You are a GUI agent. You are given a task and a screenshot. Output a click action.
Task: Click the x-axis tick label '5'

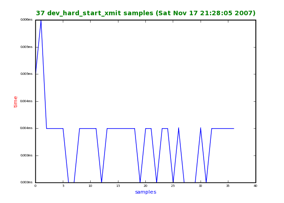[63, 186]
